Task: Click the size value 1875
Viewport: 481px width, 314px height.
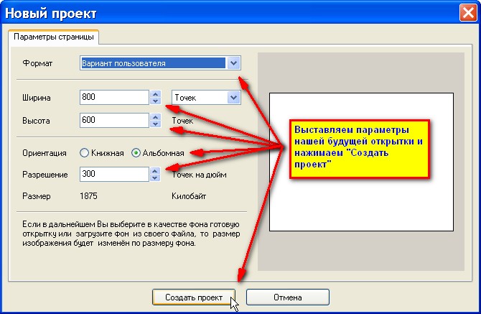Action: pos(88,196)
